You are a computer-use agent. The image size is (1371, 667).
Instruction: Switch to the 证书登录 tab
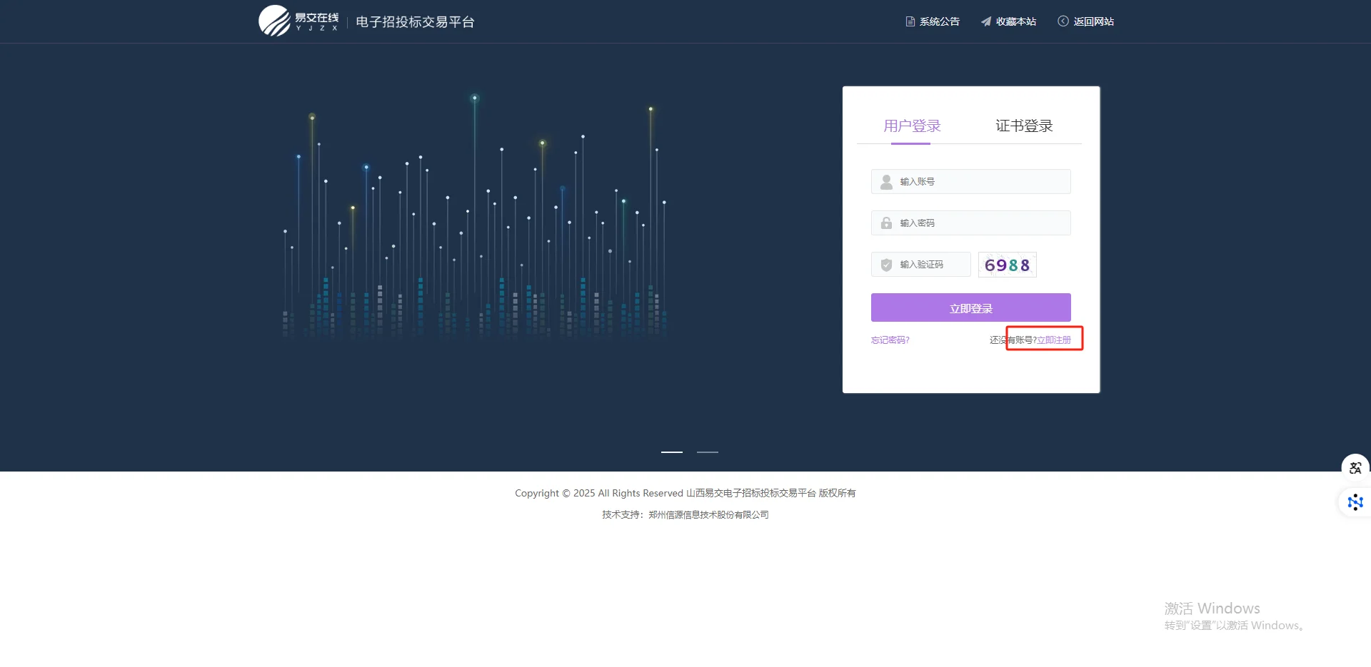(x=1023, y=126)
